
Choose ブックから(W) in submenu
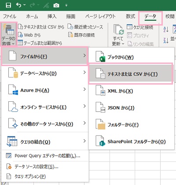[131, 57]
